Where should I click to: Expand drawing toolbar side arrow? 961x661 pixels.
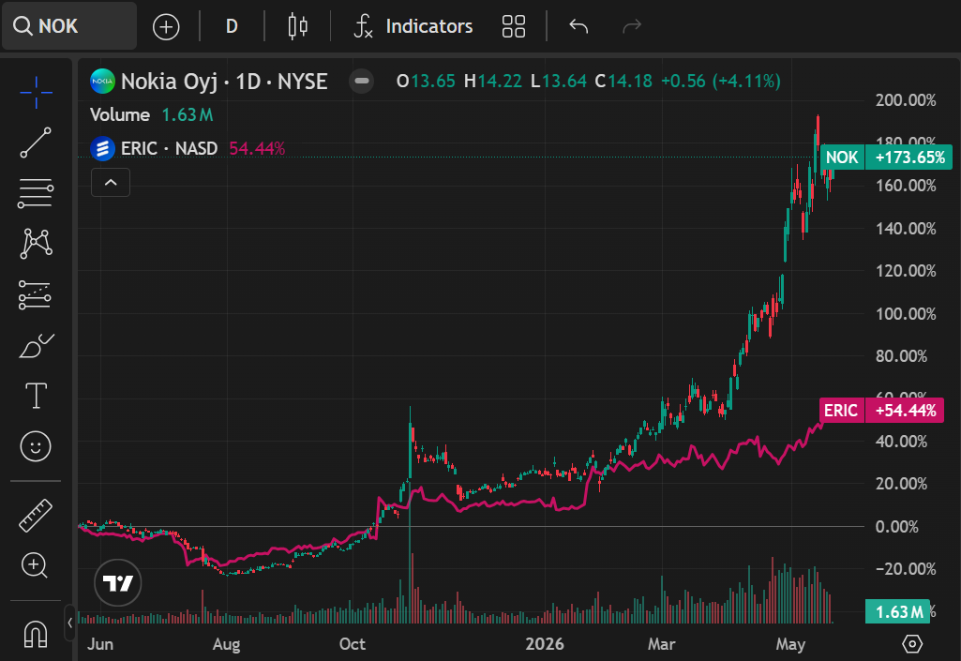[x=70, y=623]
